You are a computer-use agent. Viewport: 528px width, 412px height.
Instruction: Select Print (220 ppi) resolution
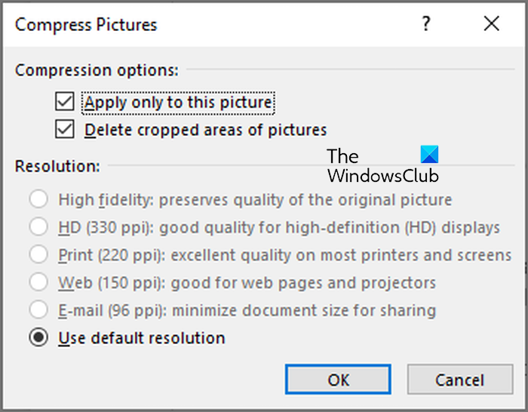point(37,255)
